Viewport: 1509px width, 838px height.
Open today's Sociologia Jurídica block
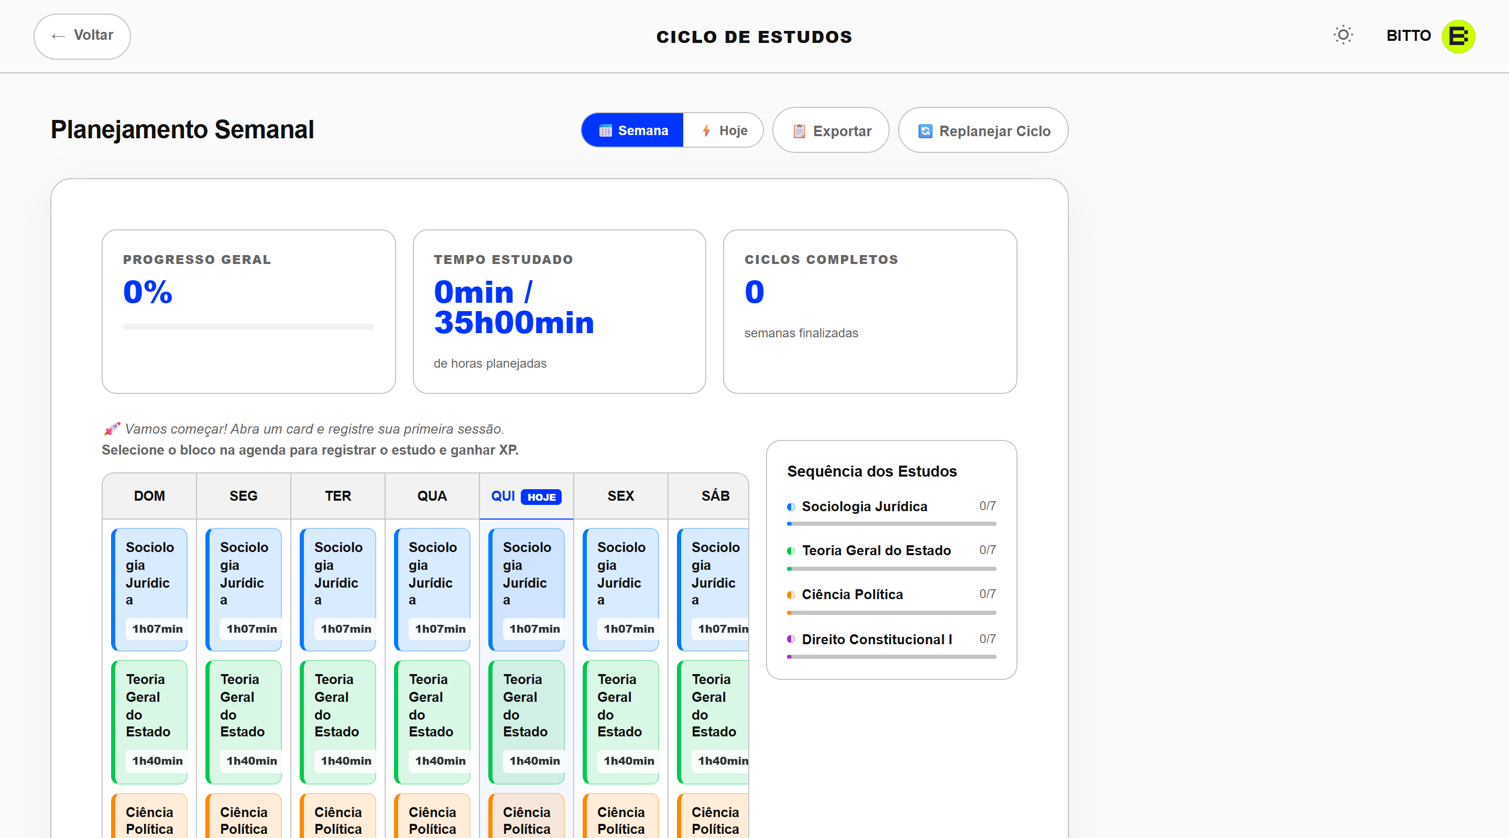click(x=527, y=590)
